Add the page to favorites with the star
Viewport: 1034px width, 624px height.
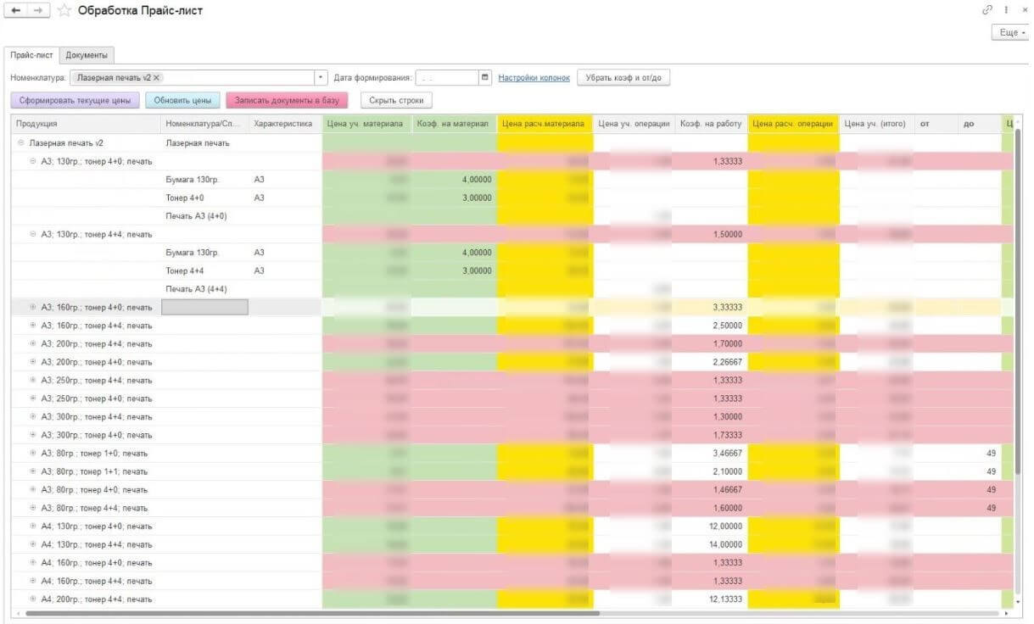click(64, 11)
